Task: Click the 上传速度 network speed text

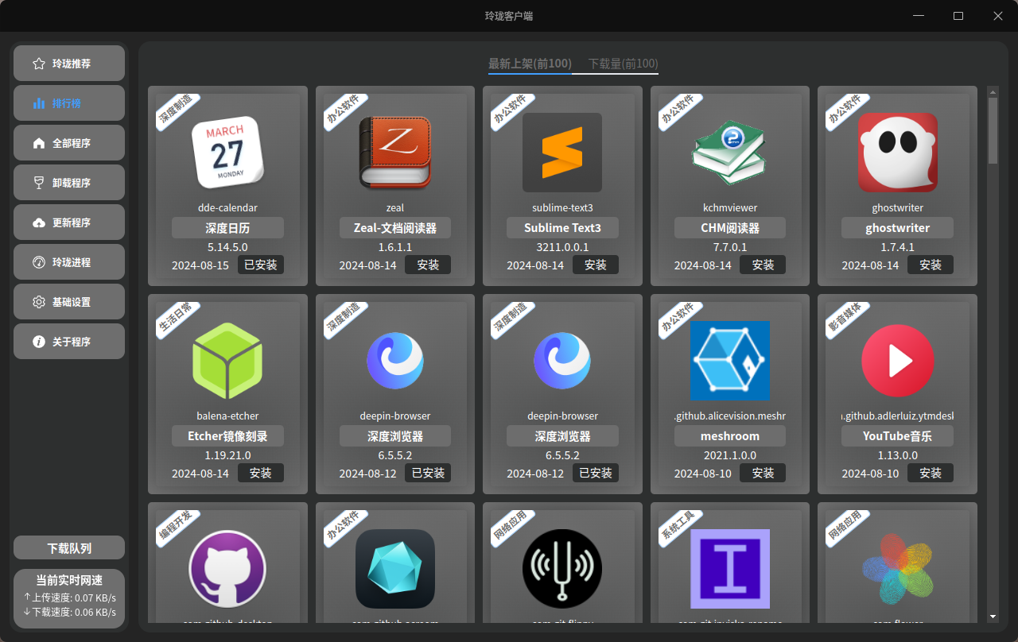Action: [70, 598]
